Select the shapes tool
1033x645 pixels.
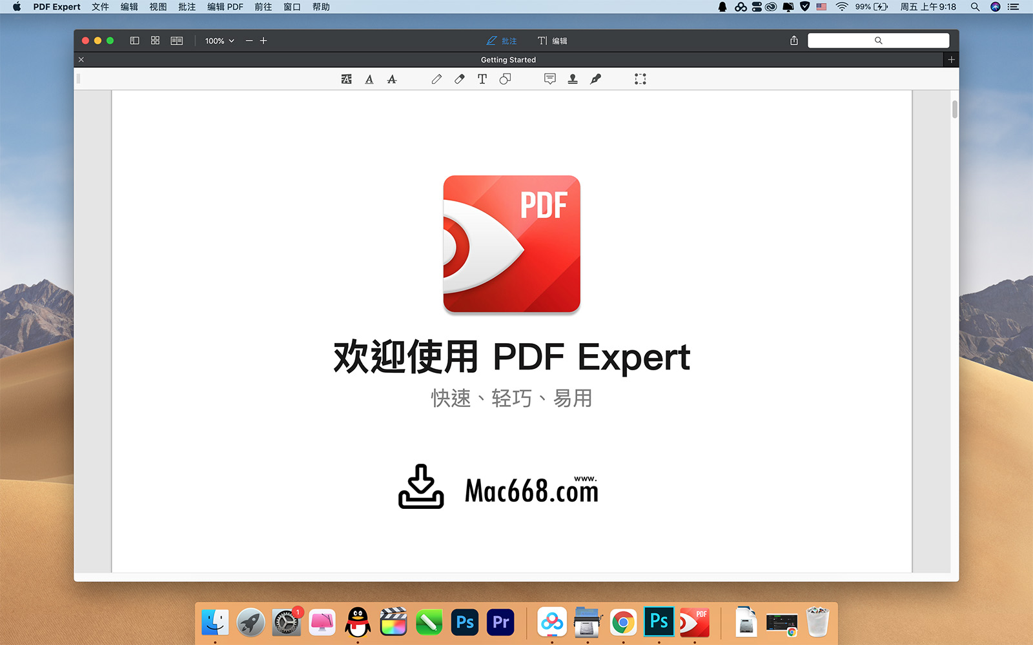[505, 79]
